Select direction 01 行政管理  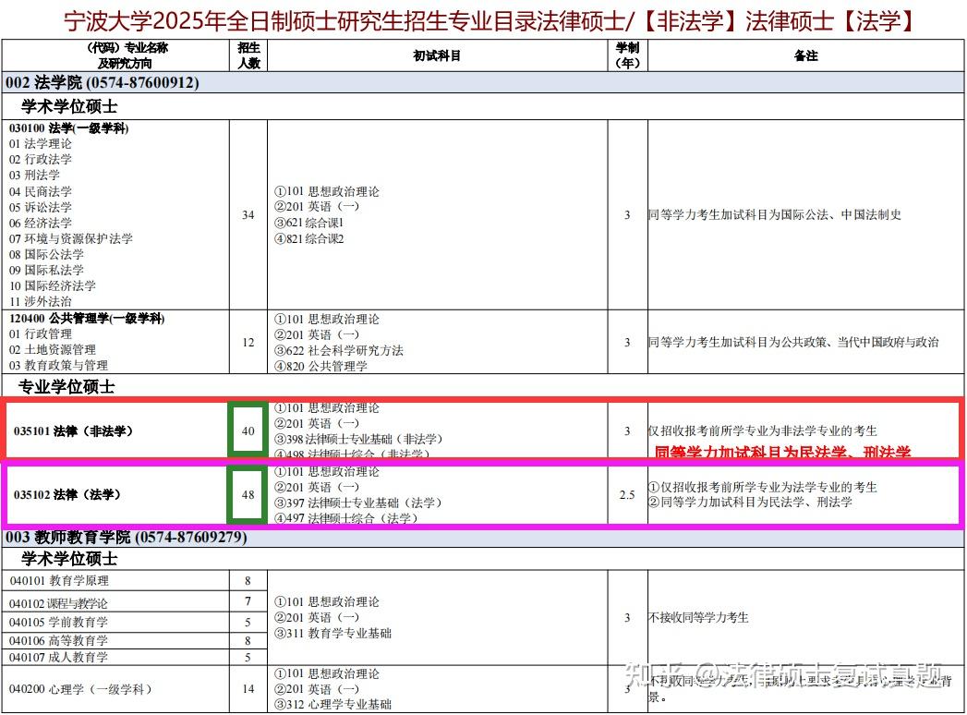(40, 333)
